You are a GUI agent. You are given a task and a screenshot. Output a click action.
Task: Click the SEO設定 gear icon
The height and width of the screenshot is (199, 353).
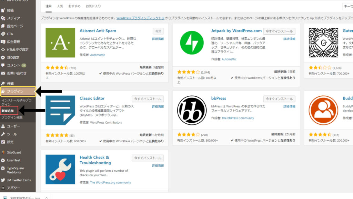coord(3,58)
